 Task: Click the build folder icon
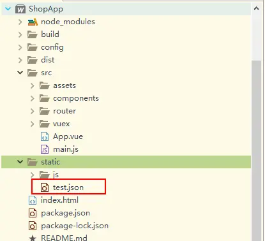coord(33,34)
